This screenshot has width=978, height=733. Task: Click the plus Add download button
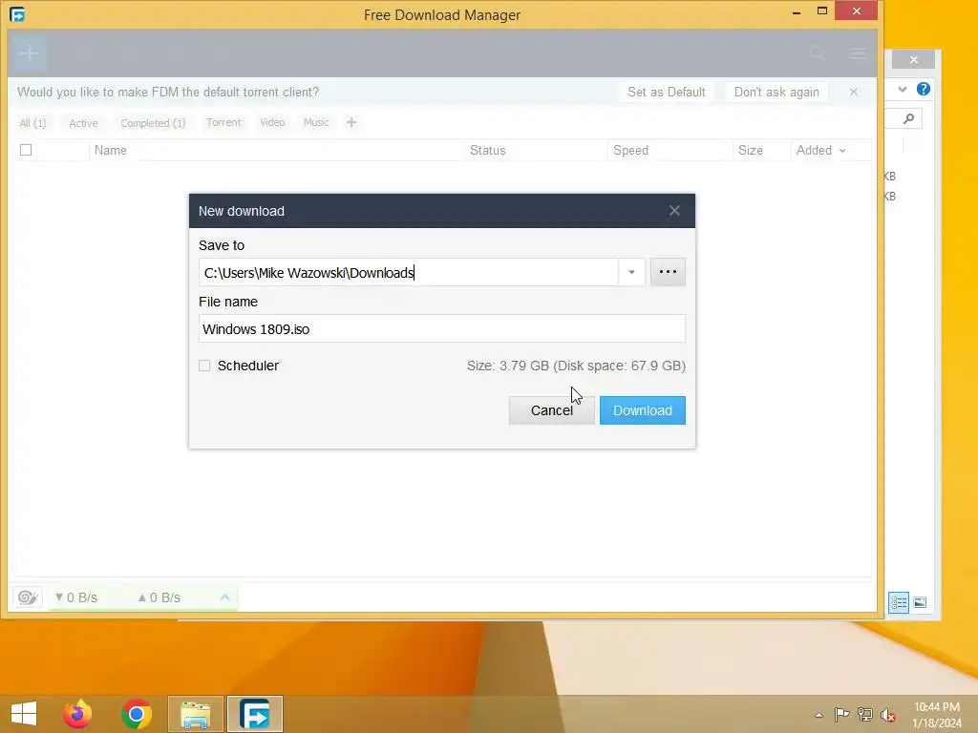tap(28, 53)
